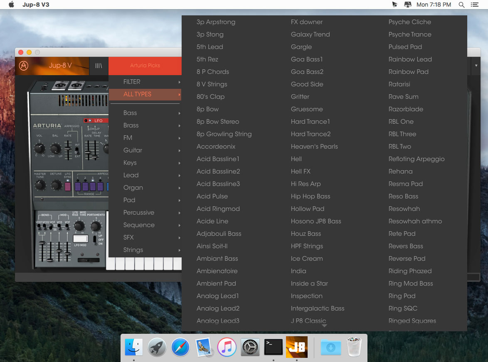Load the Galaxy Trend preset

(x=310, y=34)
